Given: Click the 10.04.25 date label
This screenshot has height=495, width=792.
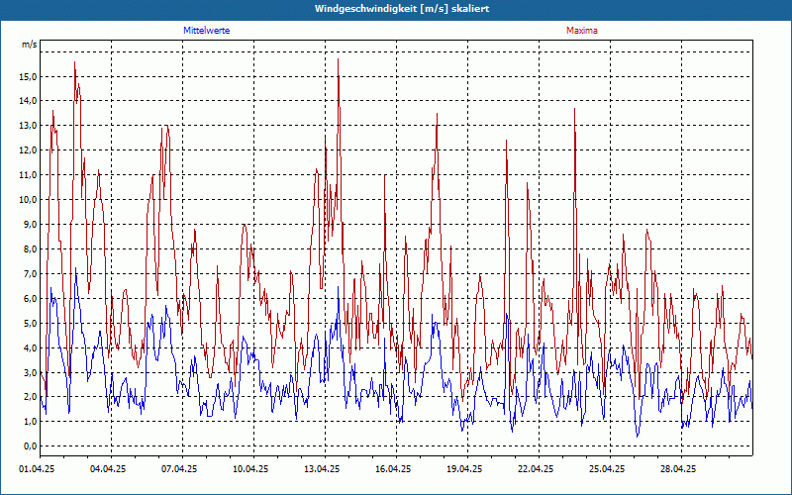Looking at the screenshot, I should point(250,469).
